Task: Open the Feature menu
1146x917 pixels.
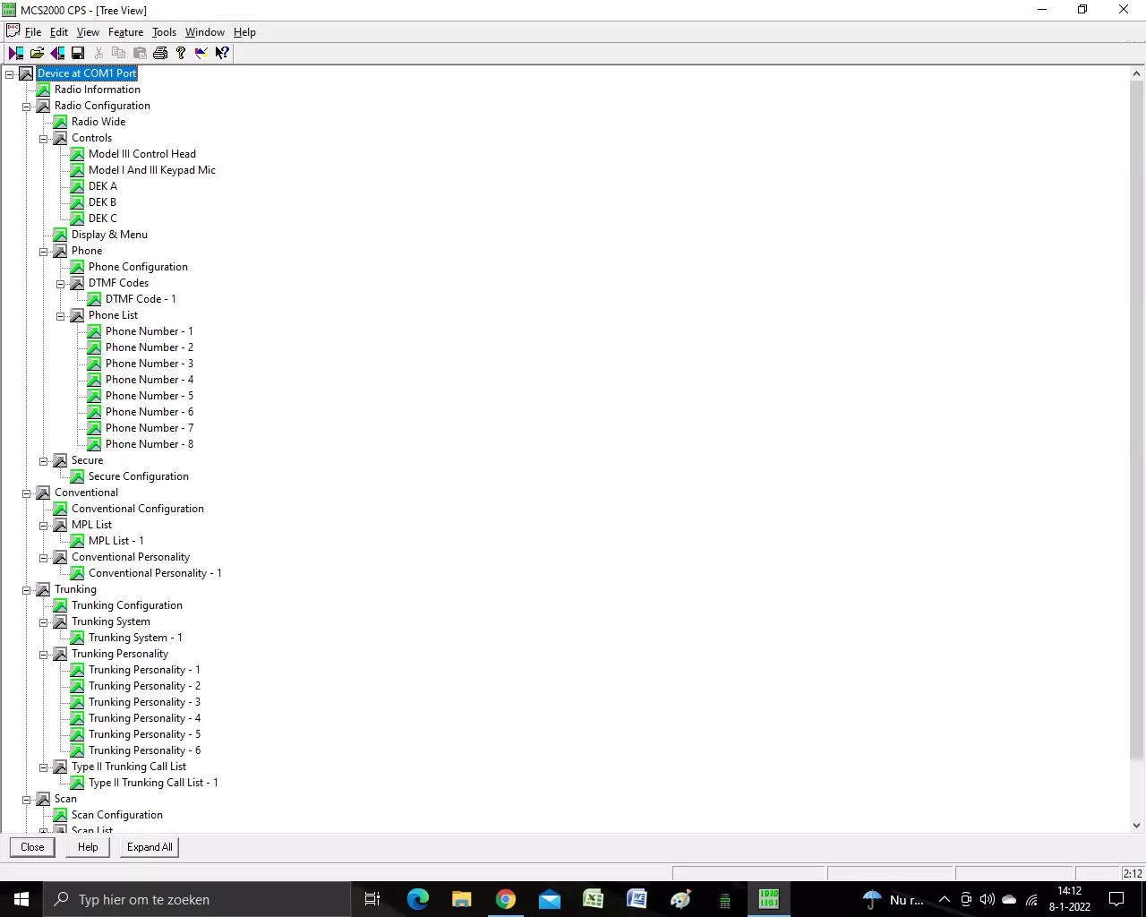Action: (125, 31)
